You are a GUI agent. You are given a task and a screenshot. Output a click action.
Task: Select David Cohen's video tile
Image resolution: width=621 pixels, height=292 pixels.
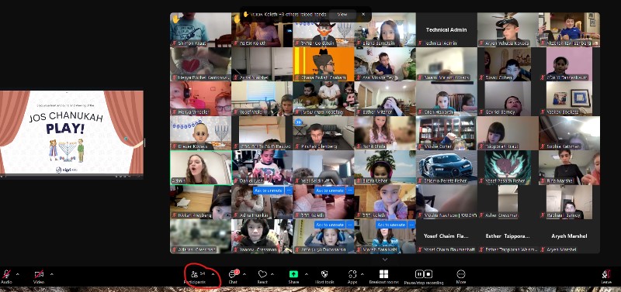point(508,64)
